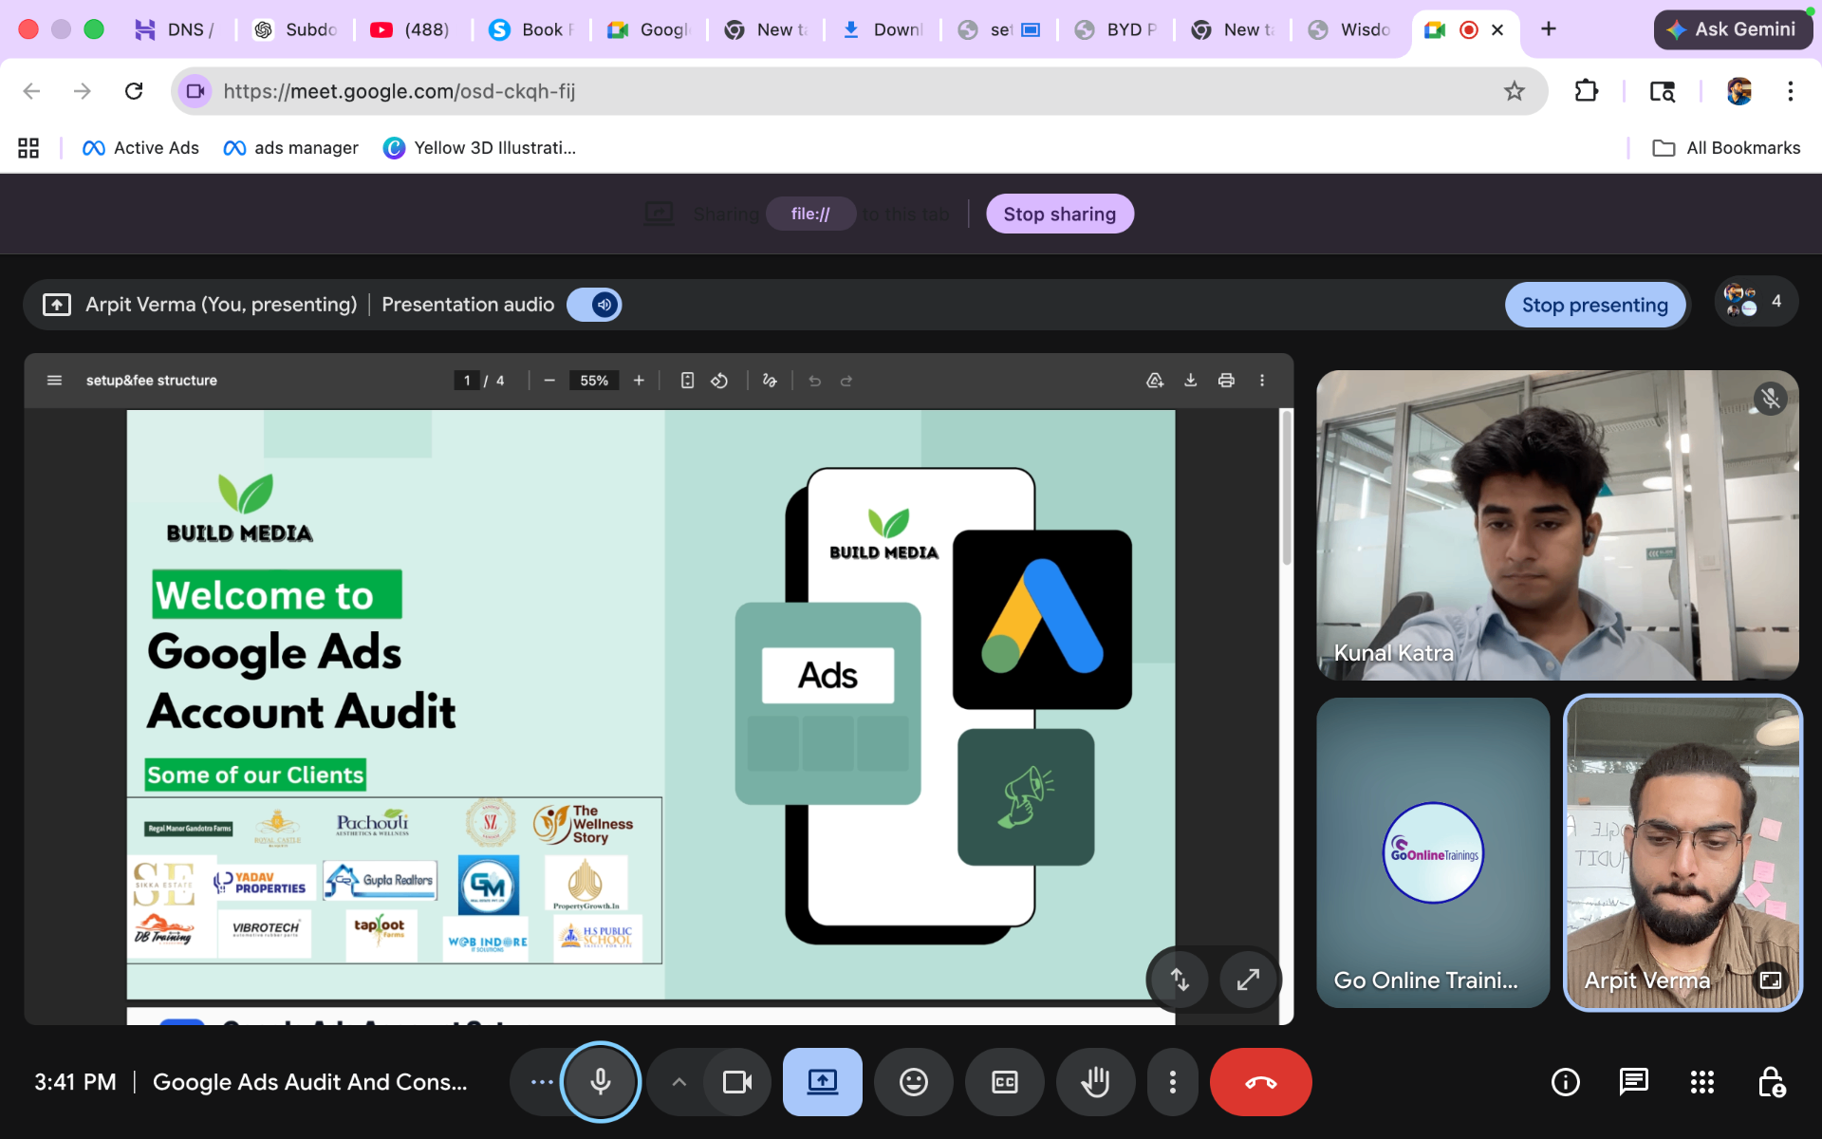Screen dimensions: 1822x1139
Task: Click the PDF vertical scrollbar
Action: (x=1287, y=488)
